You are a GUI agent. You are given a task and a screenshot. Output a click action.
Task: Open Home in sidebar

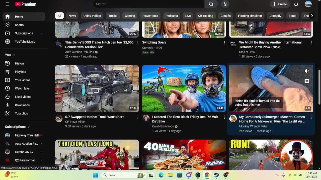point(24,16)
